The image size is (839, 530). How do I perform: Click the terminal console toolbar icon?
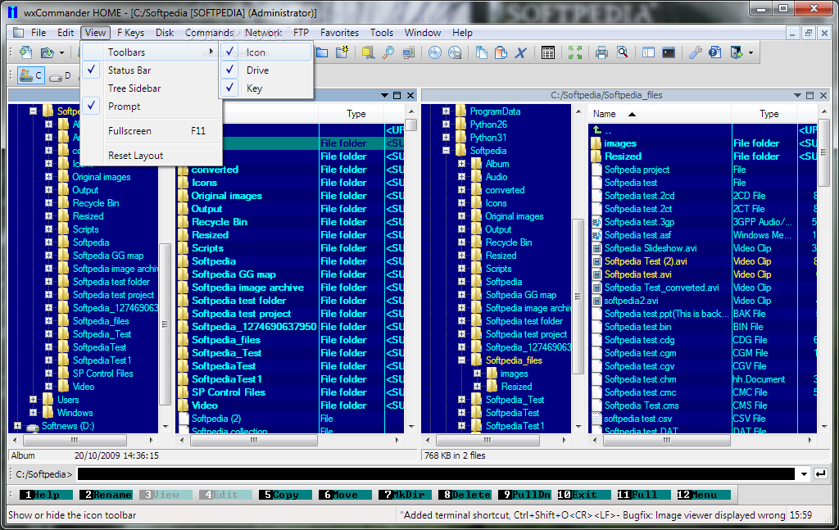point(669,52)
